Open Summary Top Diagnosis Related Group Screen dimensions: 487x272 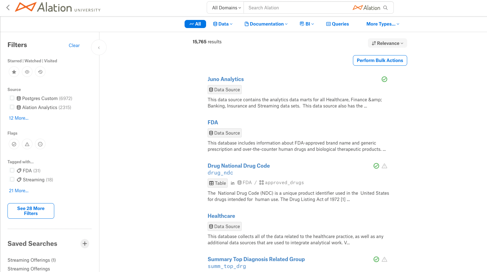pos(256,259)
